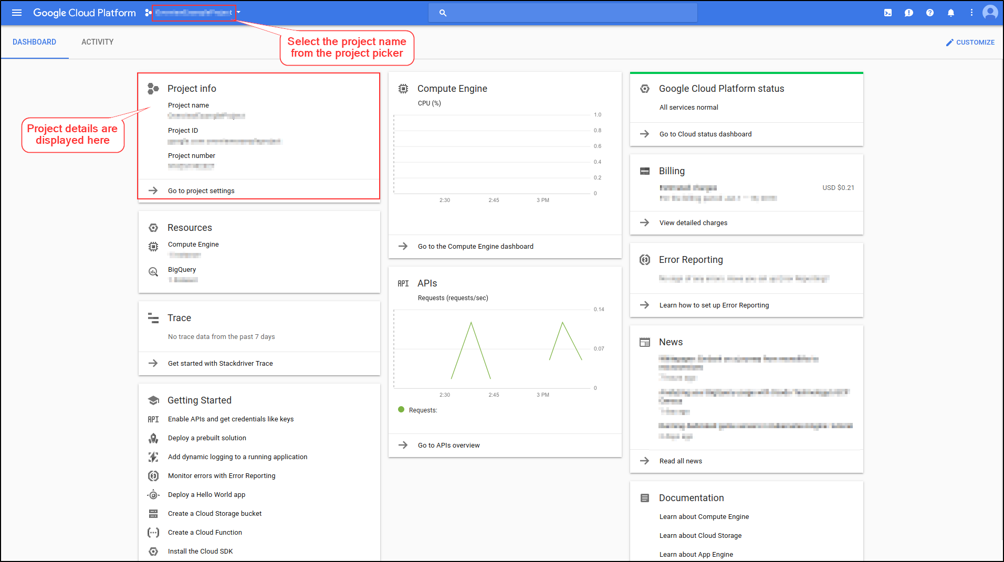The width and height of the screenshot is (1004, 562).
Task: Open Create a Cloud Storage bucket
Action: click(x=215, y=514)
